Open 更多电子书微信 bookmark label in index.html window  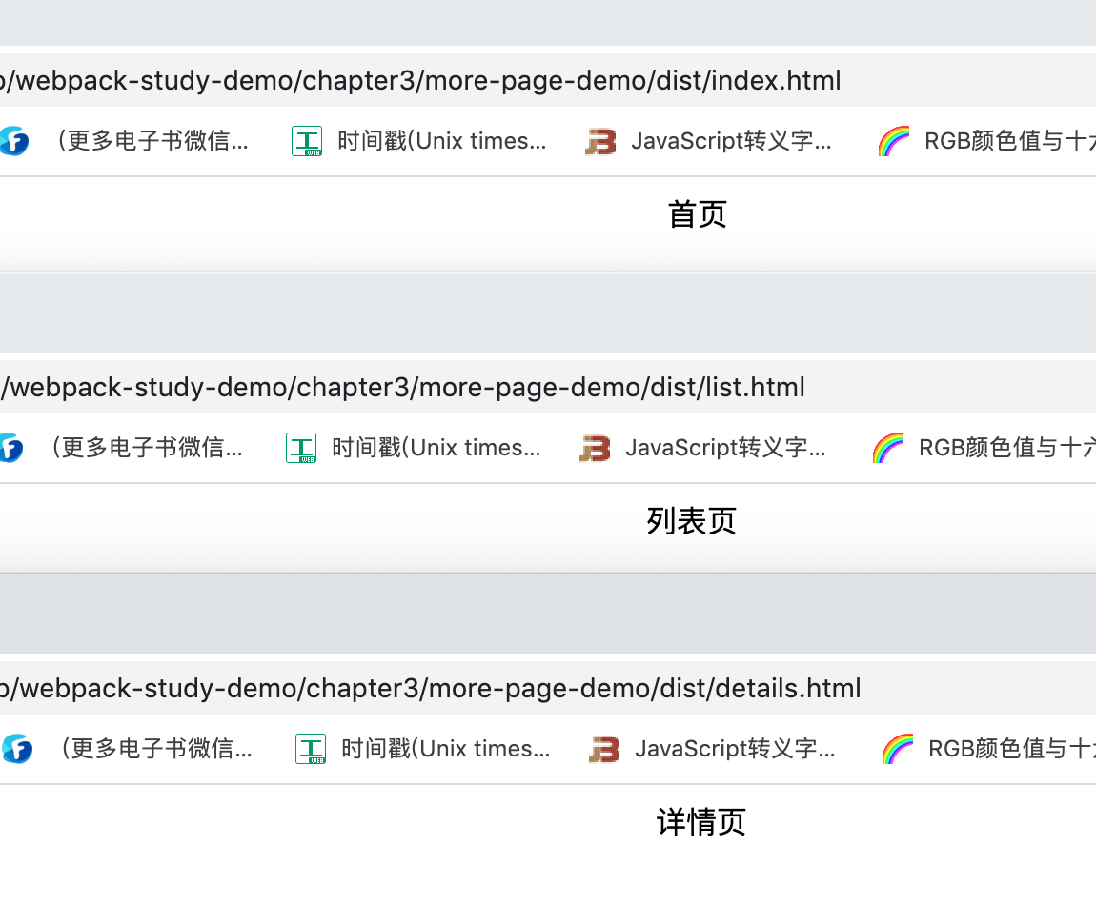tap(152, 142)
